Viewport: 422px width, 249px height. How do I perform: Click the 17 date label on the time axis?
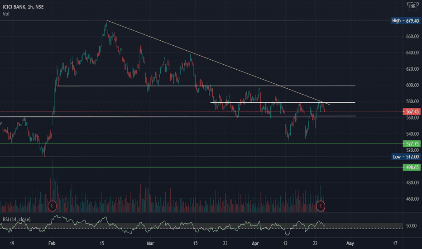[x=395, y=244]
